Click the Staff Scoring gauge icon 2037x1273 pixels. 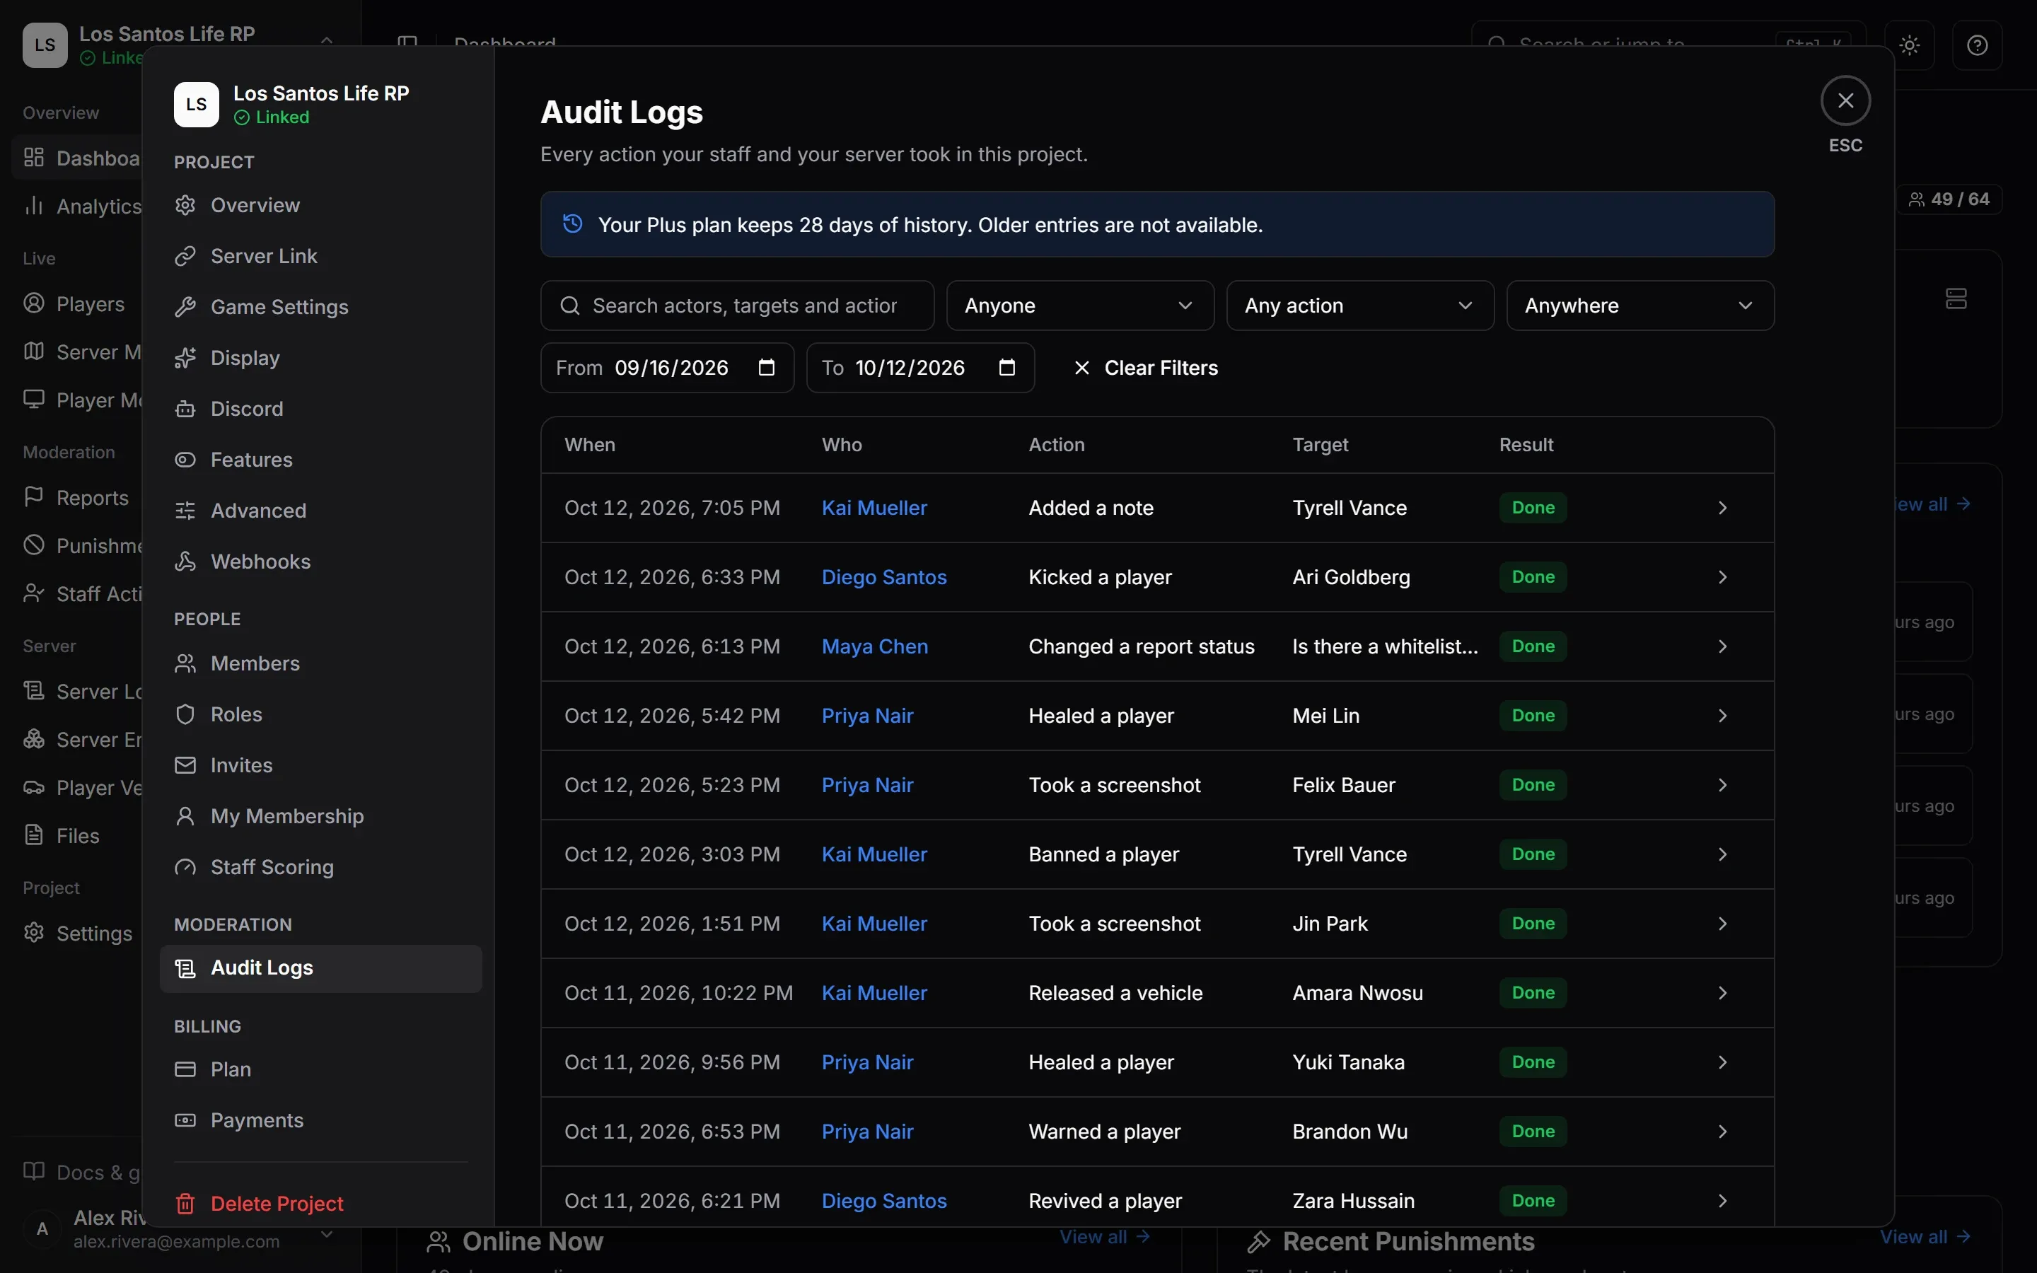point(185,867)
